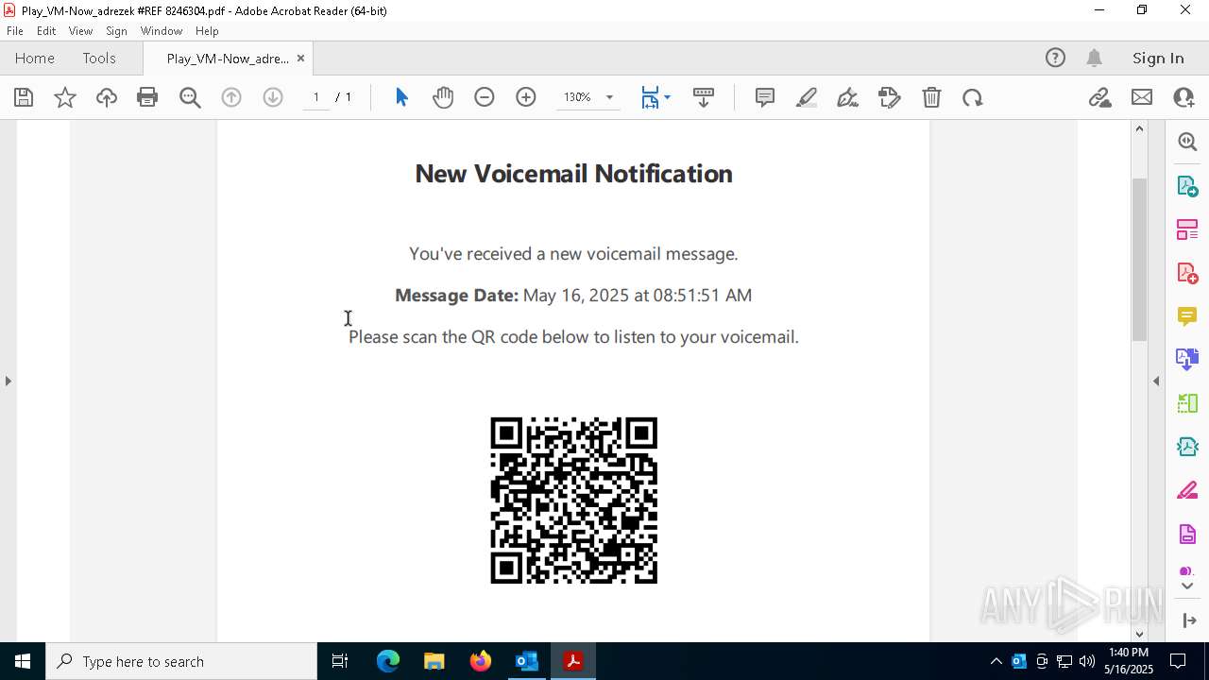This screenshot has width=1209, height=680.
Task: Show hidden system tray icons
Action: point(996,661)
